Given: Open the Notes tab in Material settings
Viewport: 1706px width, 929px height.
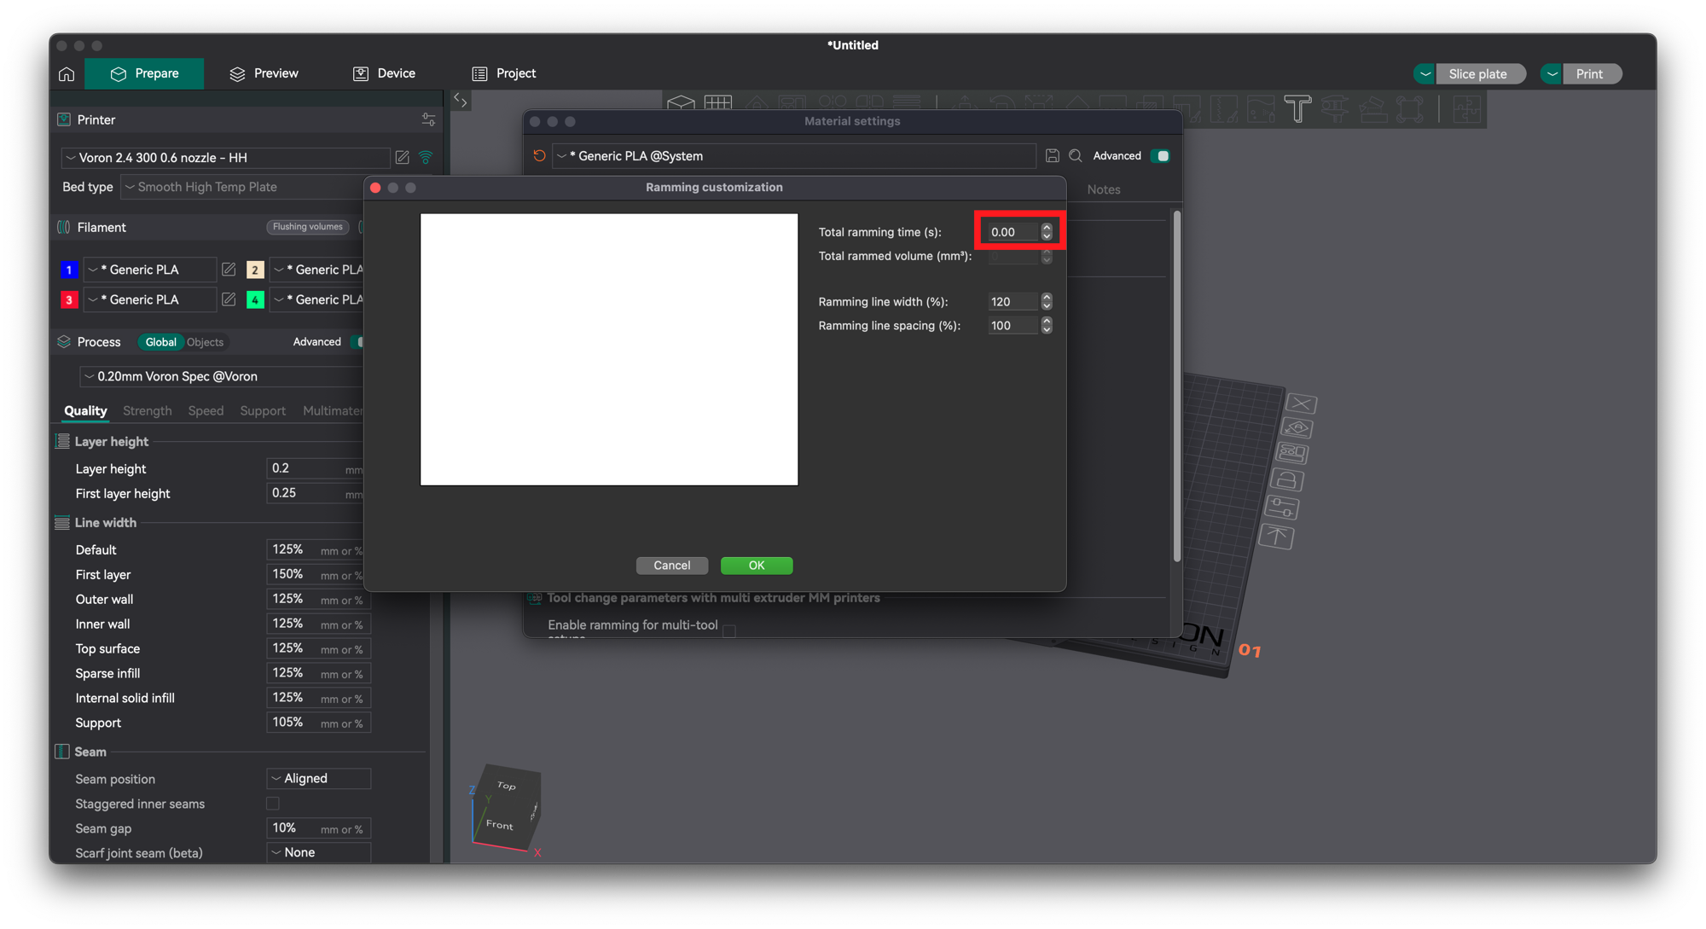Looking at the screenshot, I should [1104, 189].
